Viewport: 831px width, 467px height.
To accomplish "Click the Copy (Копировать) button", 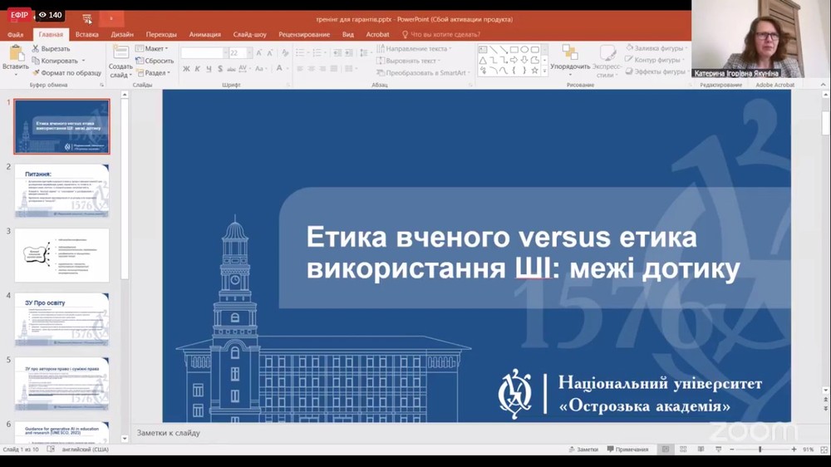I will (58, 61).
